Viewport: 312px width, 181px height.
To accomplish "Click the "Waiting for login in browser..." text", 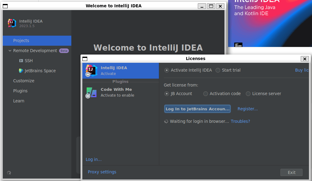I will tap(199, 121).
